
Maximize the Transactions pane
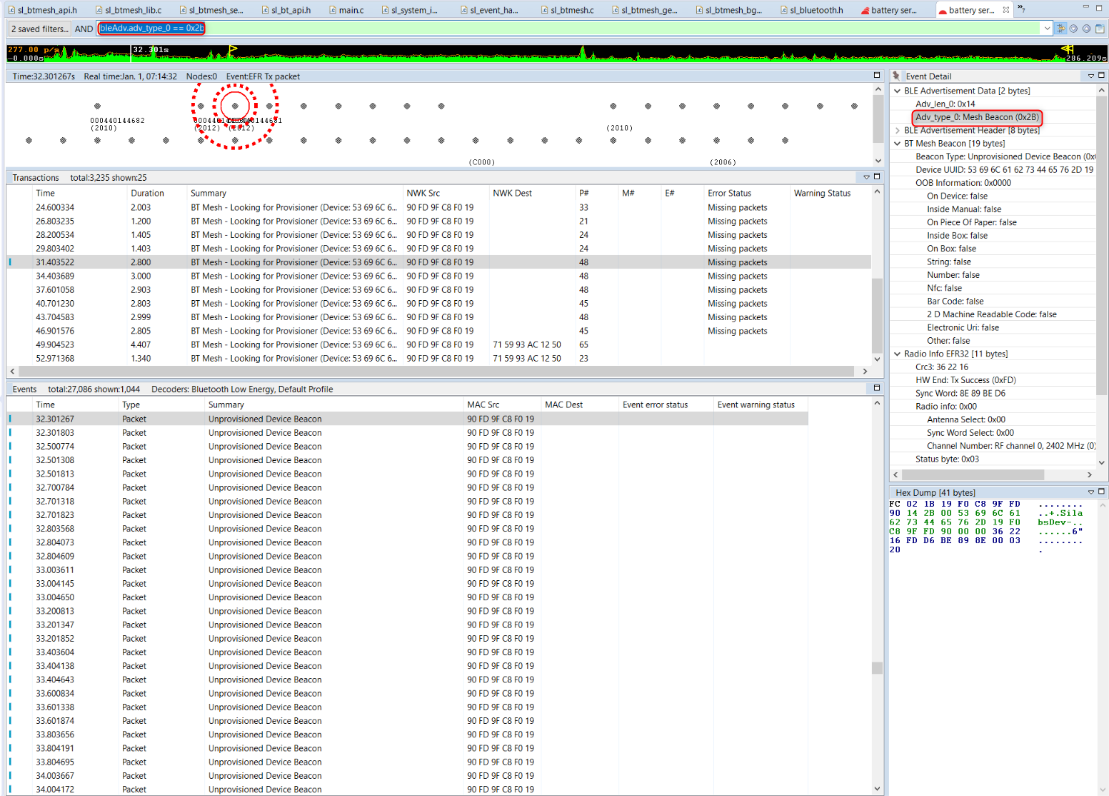pyautogui.click(x=877, y=176)
